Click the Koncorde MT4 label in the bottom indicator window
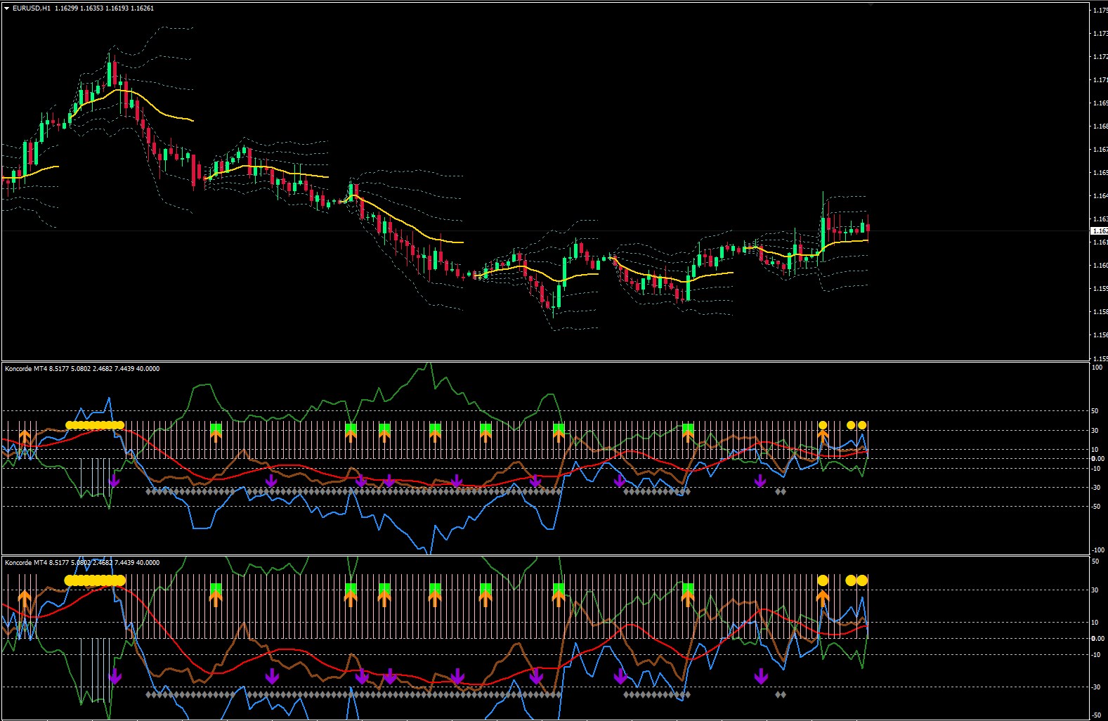This screenshot has height=721, width=1108. tap(26, 563)
